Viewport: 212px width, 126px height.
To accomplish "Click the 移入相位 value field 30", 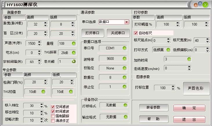I will click(32, 106).
